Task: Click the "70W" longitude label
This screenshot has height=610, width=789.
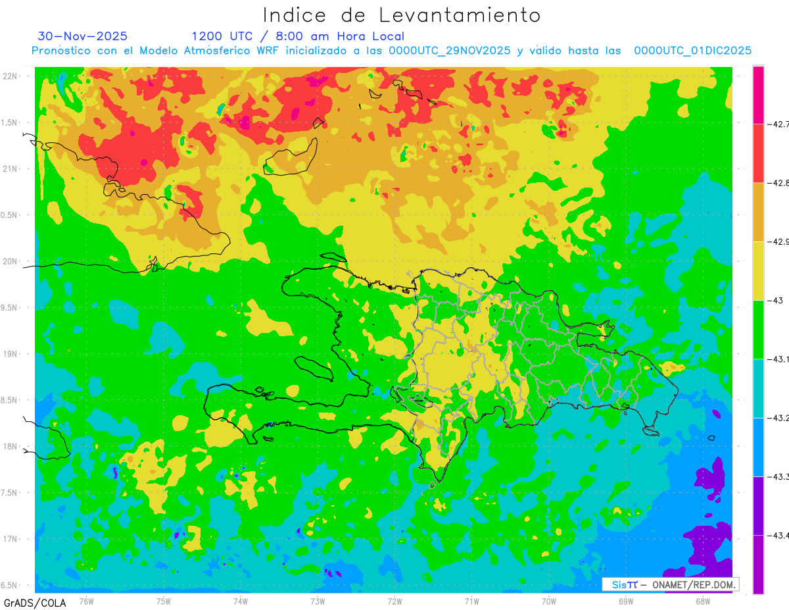Action: pos(549,601)
